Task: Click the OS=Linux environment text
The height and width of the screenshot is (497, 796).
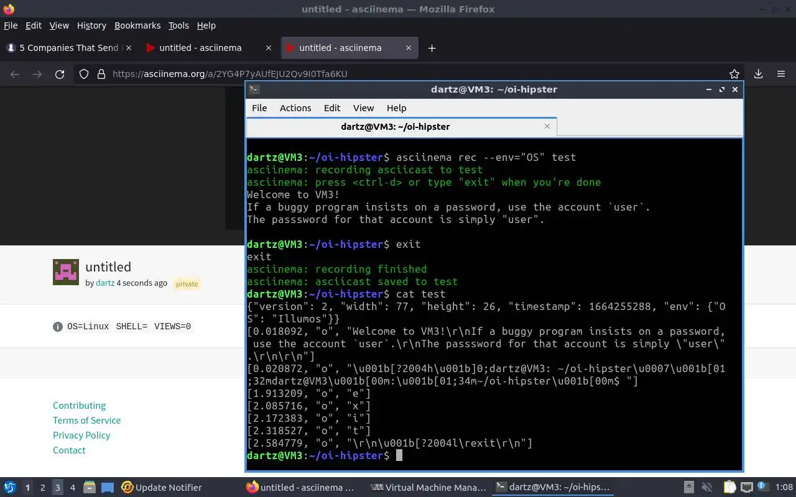Action: 88,326
